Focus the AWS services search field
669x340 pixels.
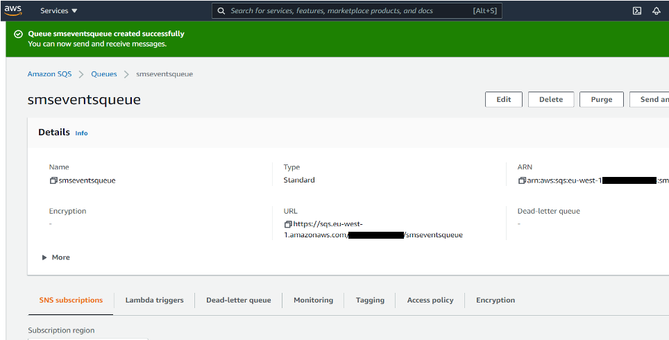pyautogui.click(x=357, y=10)
